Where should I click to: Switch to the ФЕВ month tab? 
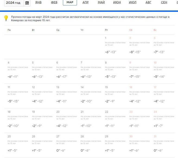click(x=54, y=2)
